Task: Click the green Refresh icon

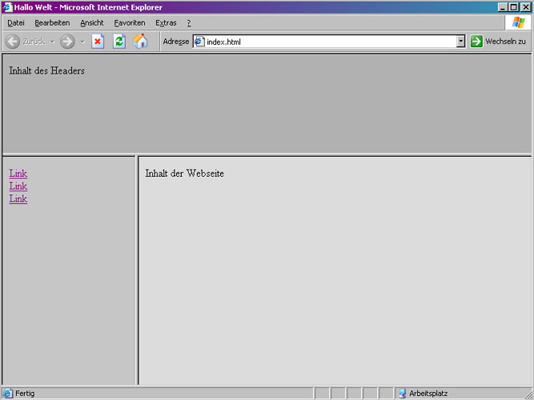Action: pos(119,42)
